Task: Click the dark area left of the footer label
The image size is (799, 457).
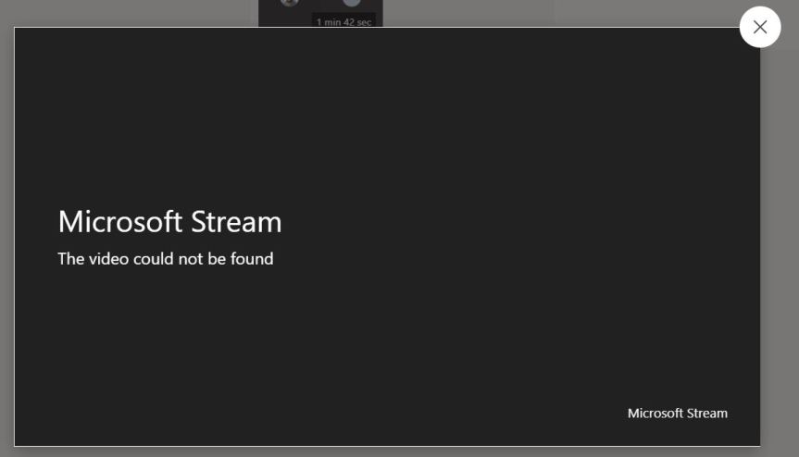Action: click(x=463, y=414)
